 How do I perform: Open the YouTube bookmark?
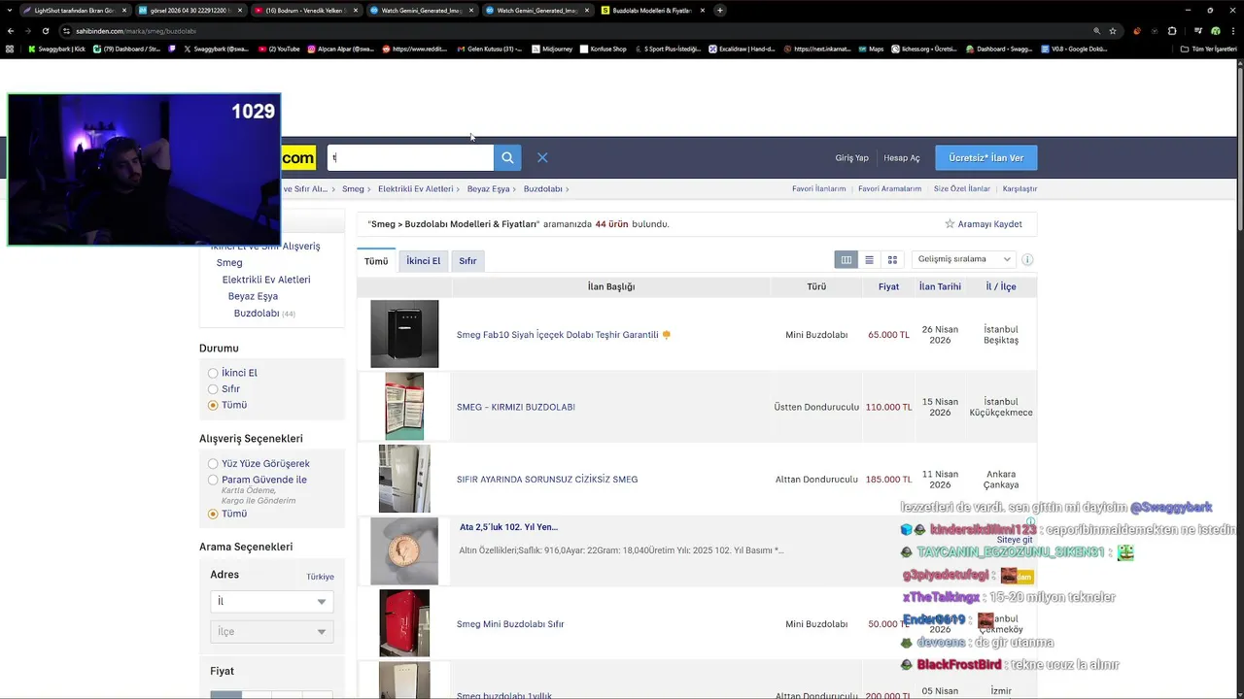coord(279,49)
